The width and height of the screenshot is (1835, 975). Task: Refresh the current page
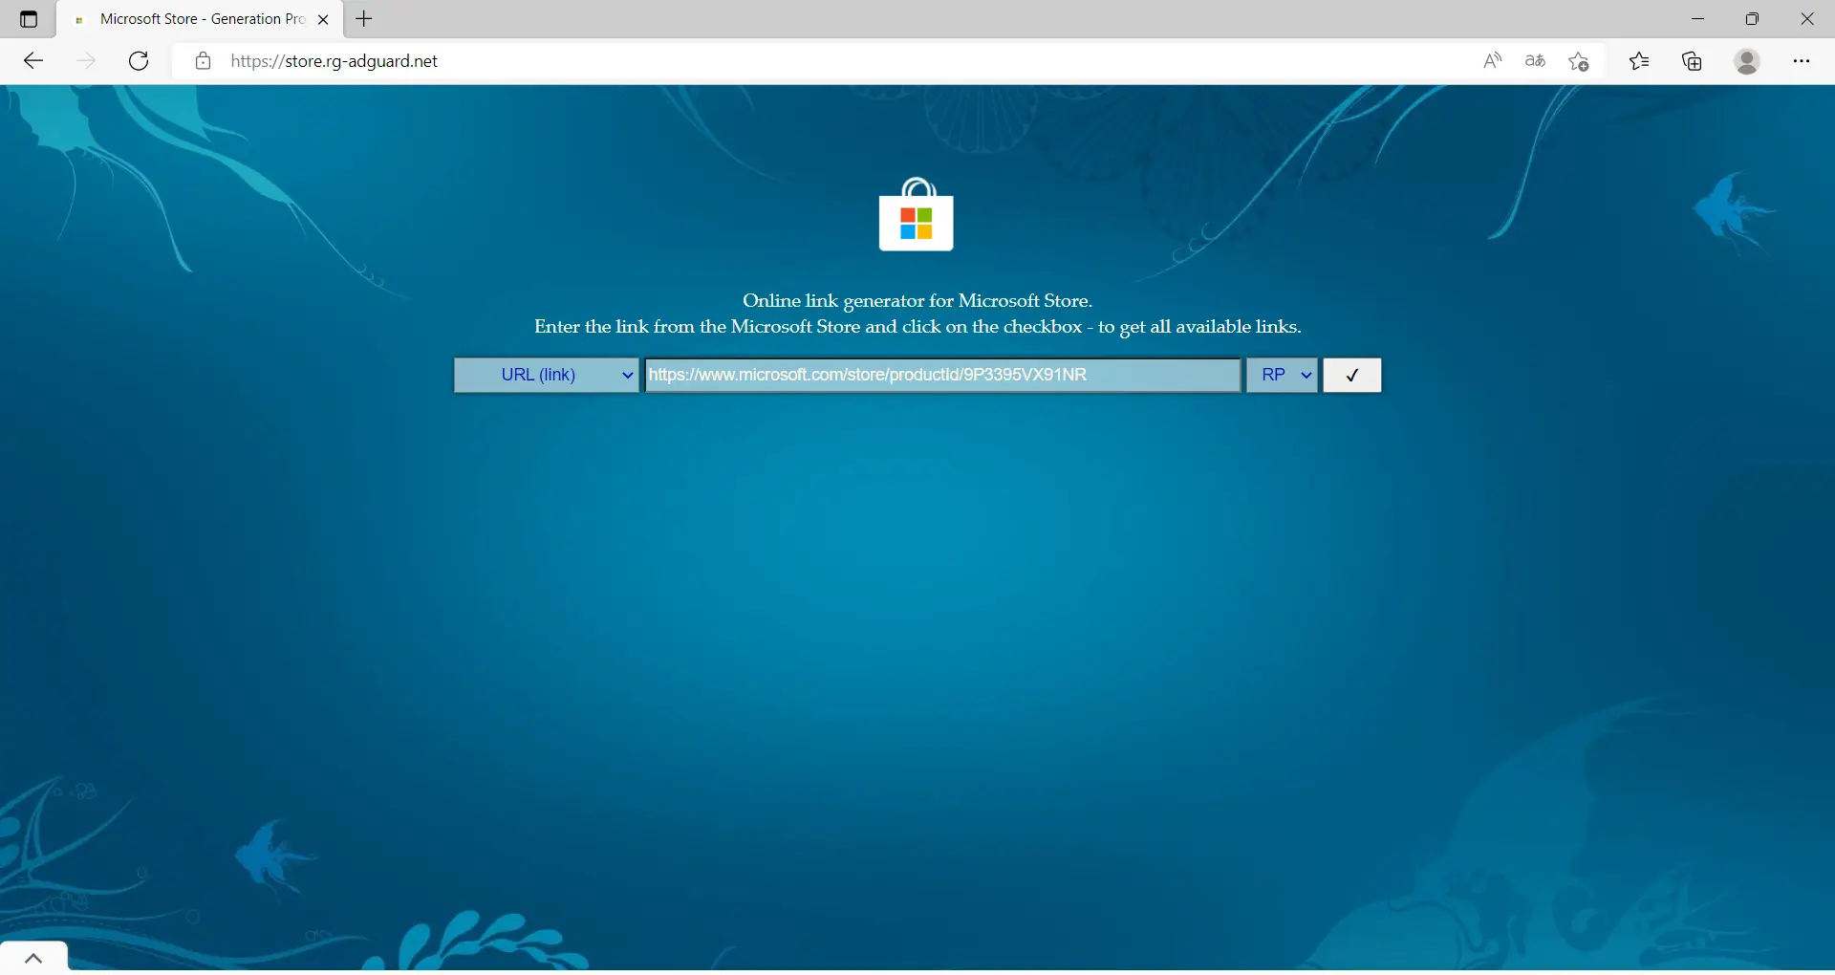tap(139, 61)
